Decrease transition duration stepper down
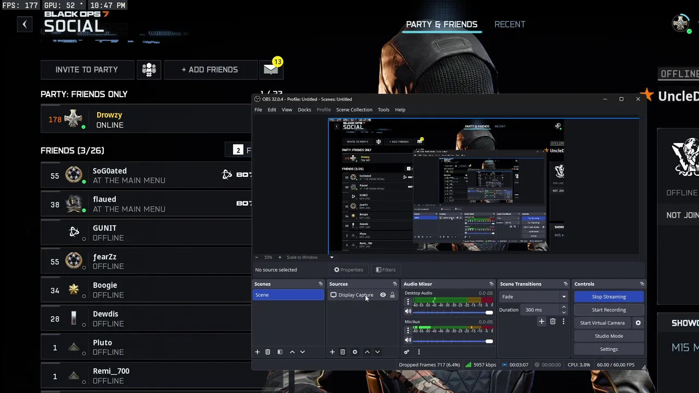Screen dimensions: 699x393 564,312
